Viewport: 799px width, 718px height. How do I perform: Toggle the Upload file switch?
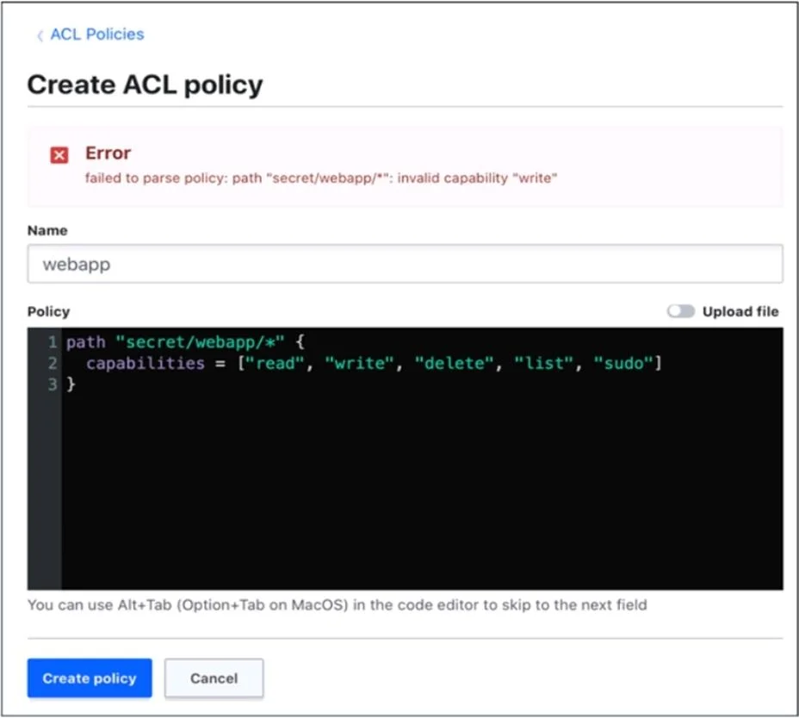click(681, 311)
